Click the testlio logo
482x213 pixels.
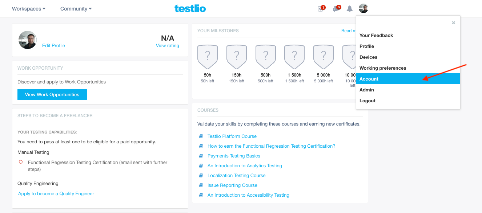(190, 8)
